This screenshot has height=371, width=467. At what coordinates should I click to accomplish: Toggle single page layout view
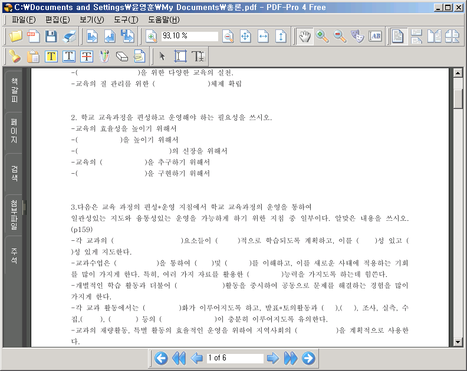pyautogui.click(x=398, y=37)
